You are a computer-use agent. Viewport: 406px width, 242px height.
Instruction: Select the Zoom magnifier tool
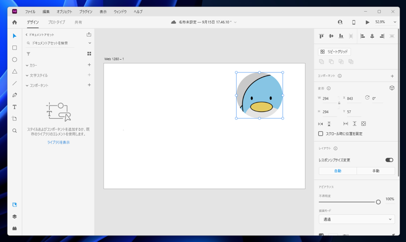pos(14,131)
